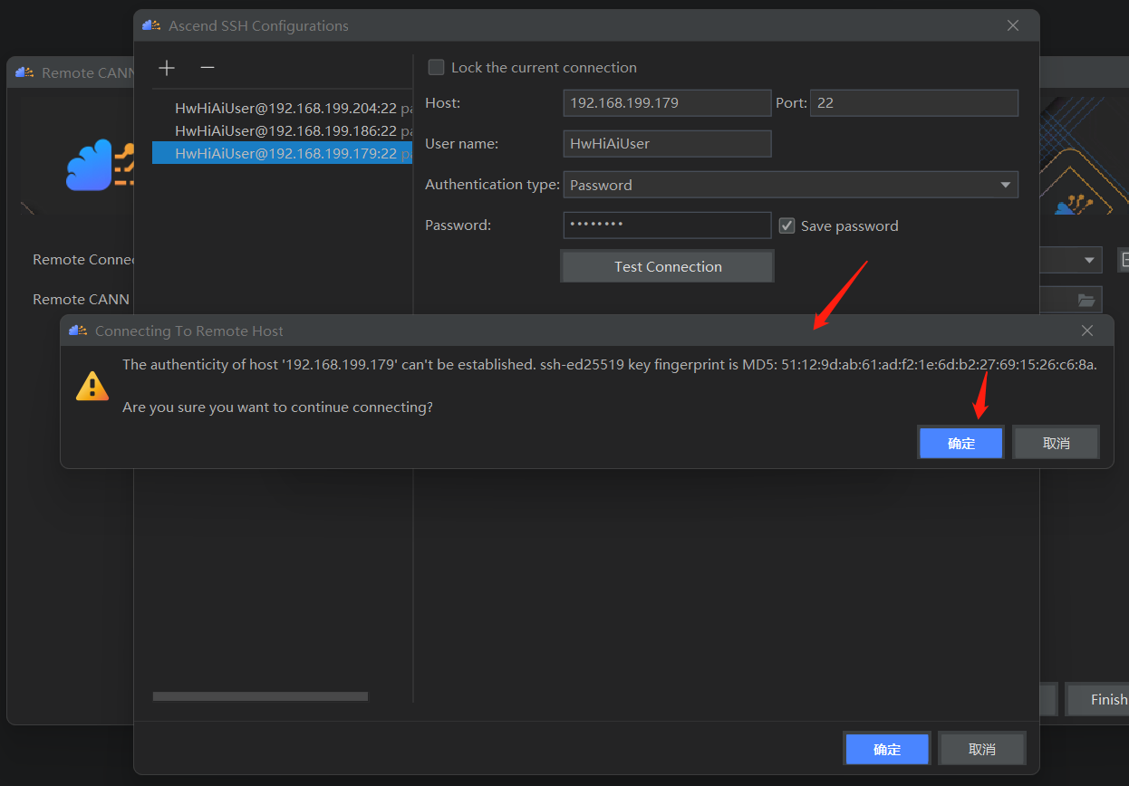Click the horizontal scrollbar under connection list
The image size is (1129, 786).
click(260, 696)
